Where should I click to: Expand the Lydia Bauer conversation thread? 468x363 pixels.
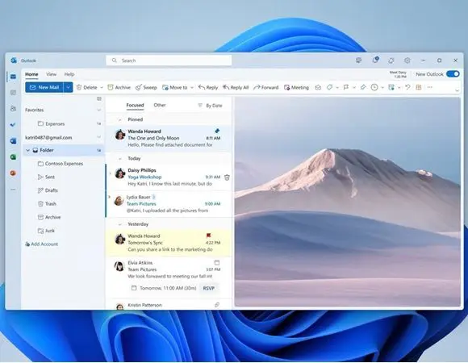coord(110,197)
